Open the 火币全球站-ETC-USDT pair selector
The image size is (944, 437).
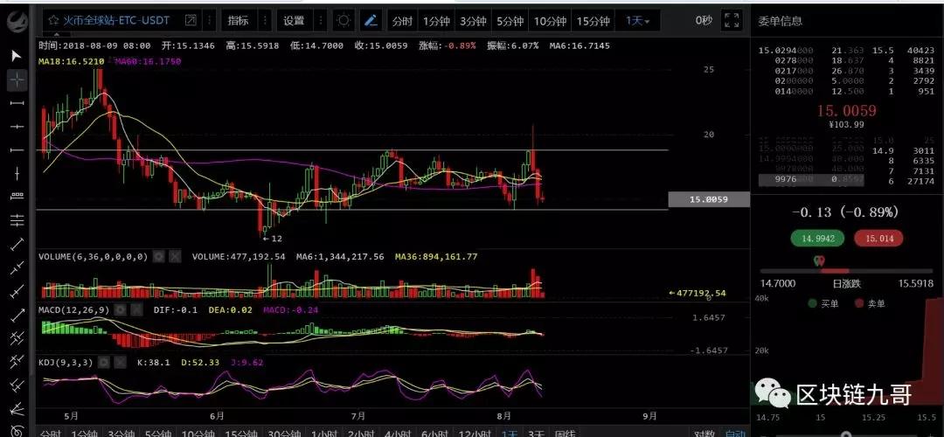[x=117, y=21]
